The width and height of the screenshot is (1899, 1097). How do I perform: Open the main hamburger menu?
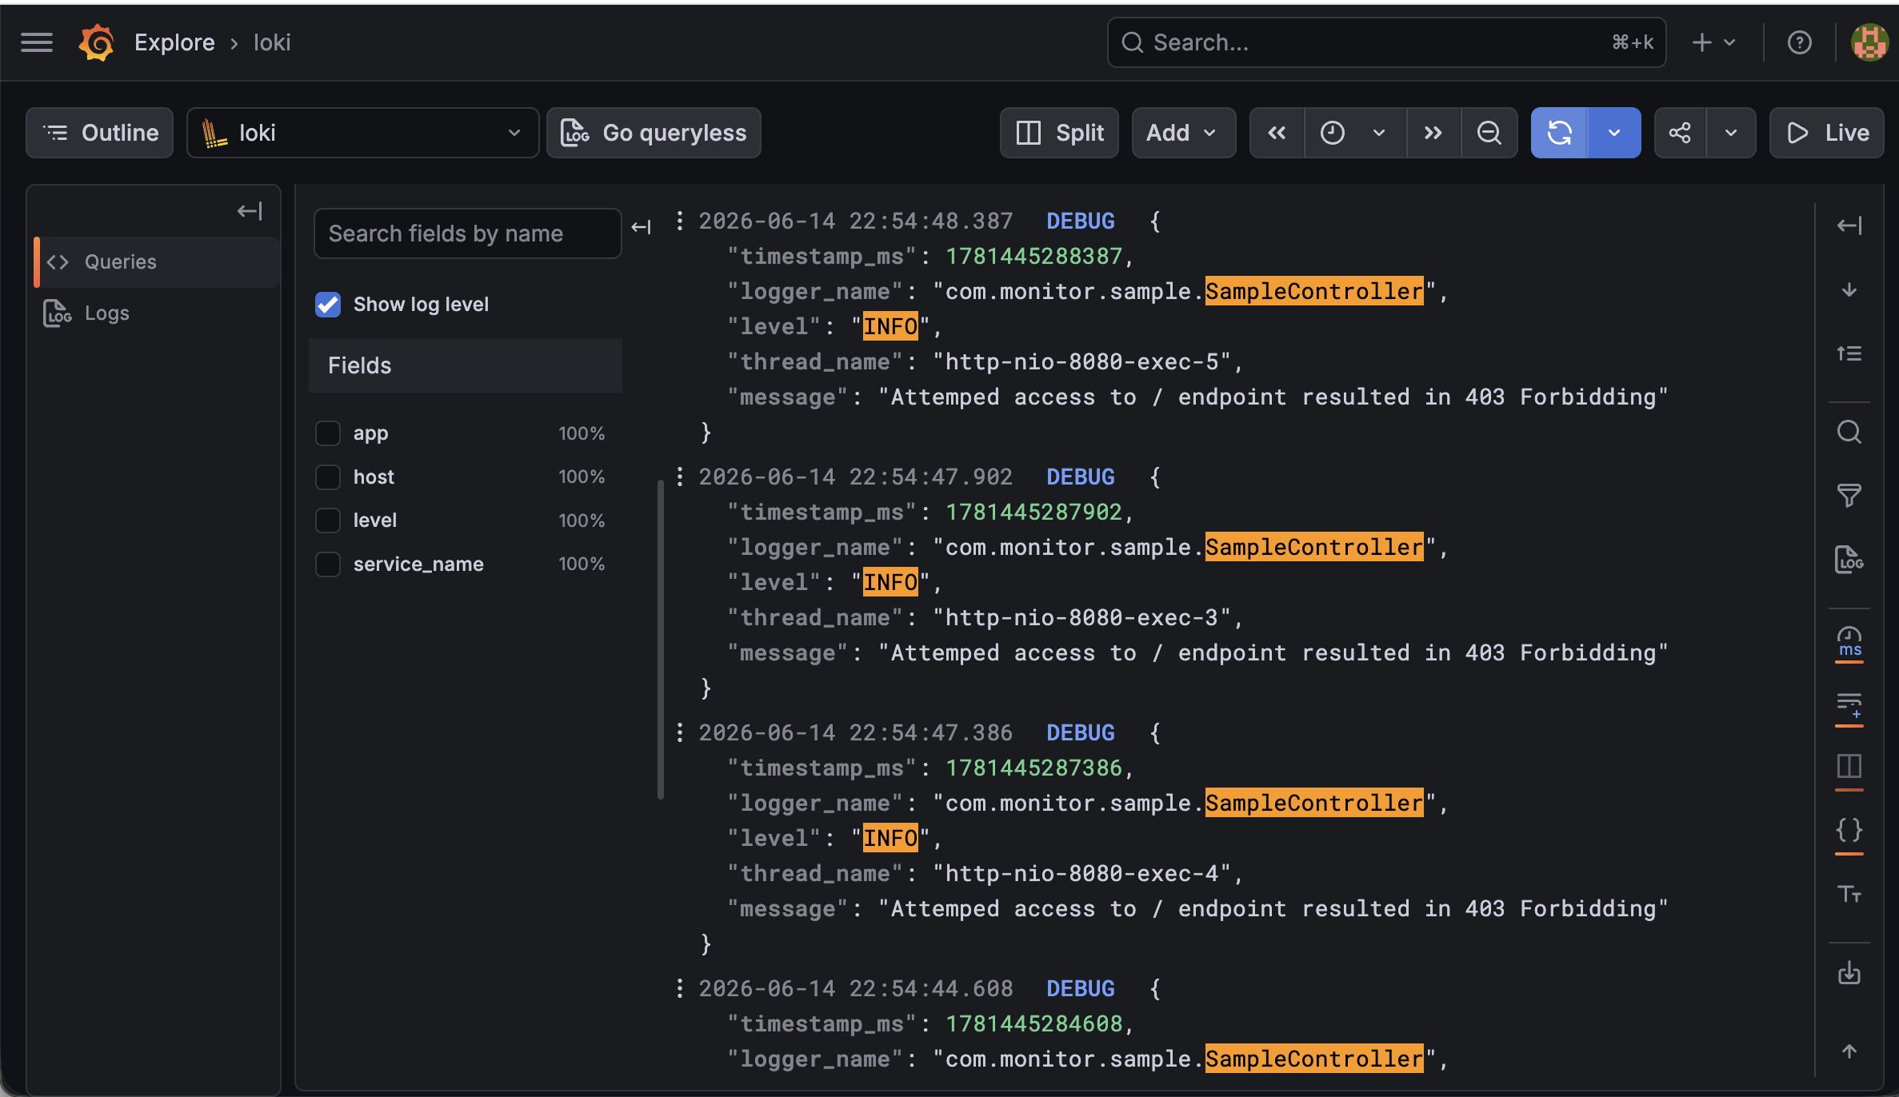click(37, 42)
